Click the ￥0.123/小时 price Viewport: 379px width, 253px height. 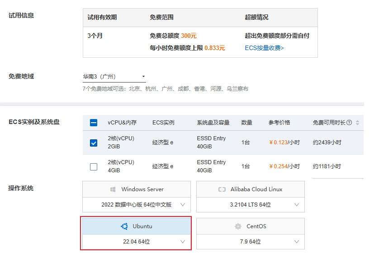[x=284, y=143]
